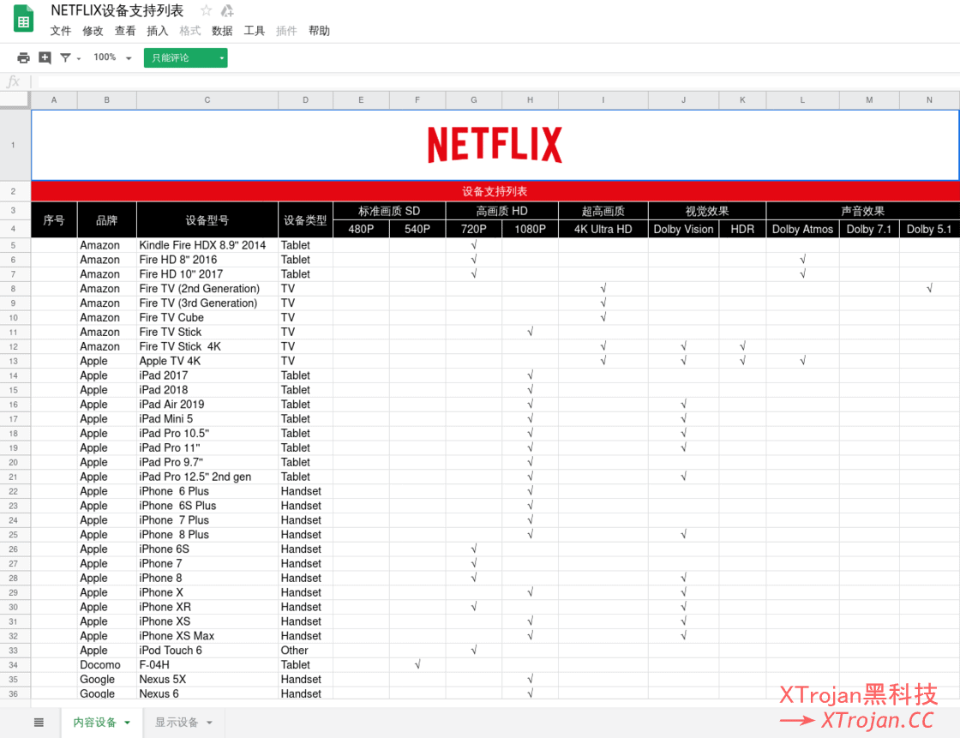
Task: Select column C header
Action: tap(207, 99)
